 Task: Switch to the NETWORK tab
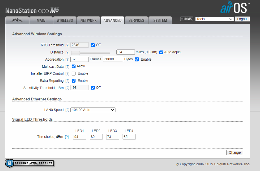coord(89,20)
